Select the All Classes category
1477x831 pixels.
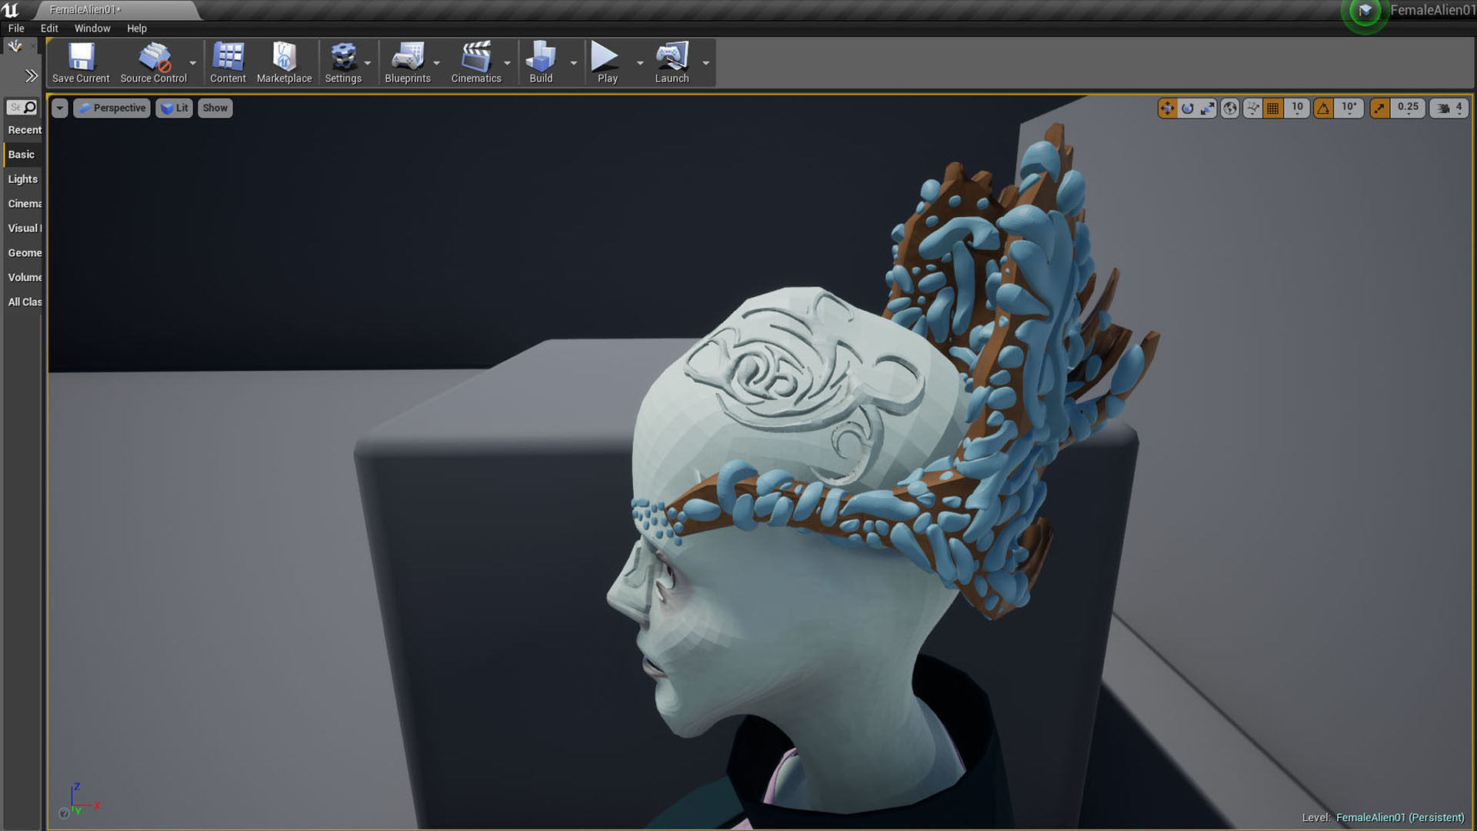pyautogui.click(x=24, y=302)
